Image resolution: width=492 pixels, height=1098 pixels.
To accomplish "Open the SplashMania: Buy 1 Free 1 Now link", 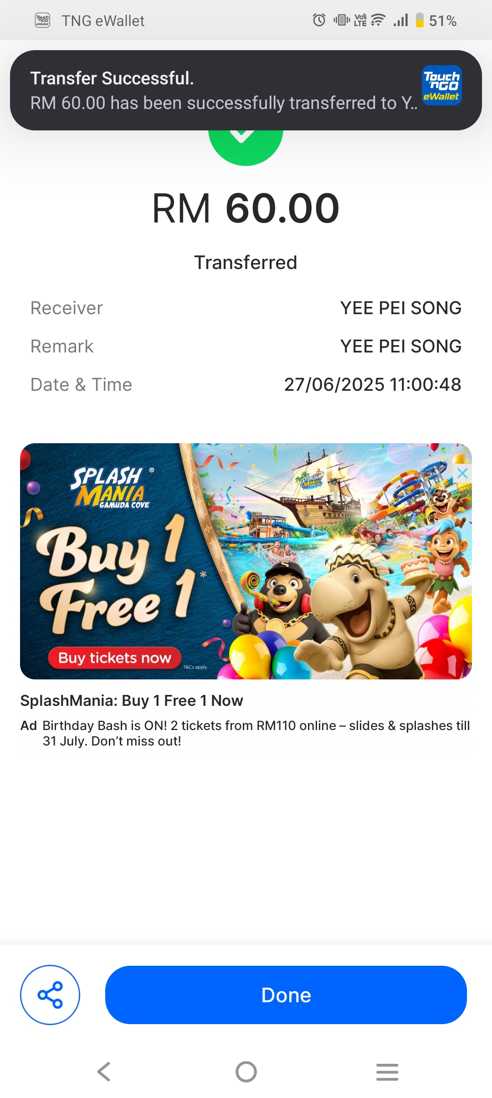I will [x=132, y=700].
